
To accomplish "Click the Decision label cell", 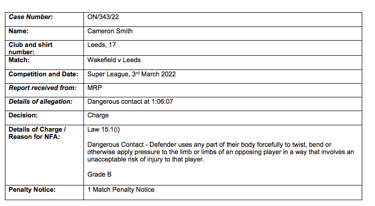I will pyautogui.click(x=45, y=118).
